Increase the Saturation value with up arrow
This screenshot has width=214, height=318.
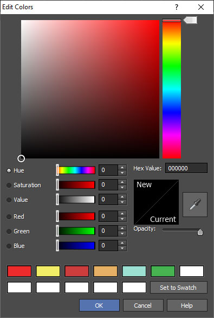122,182
